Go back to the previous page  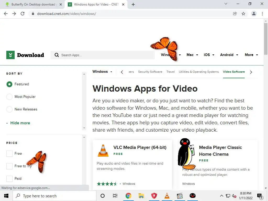point(6,14)
